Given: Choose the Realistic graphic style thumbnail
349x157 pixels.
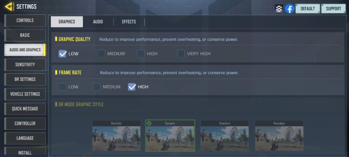Looking at the screenshot, I should point(117,136).
